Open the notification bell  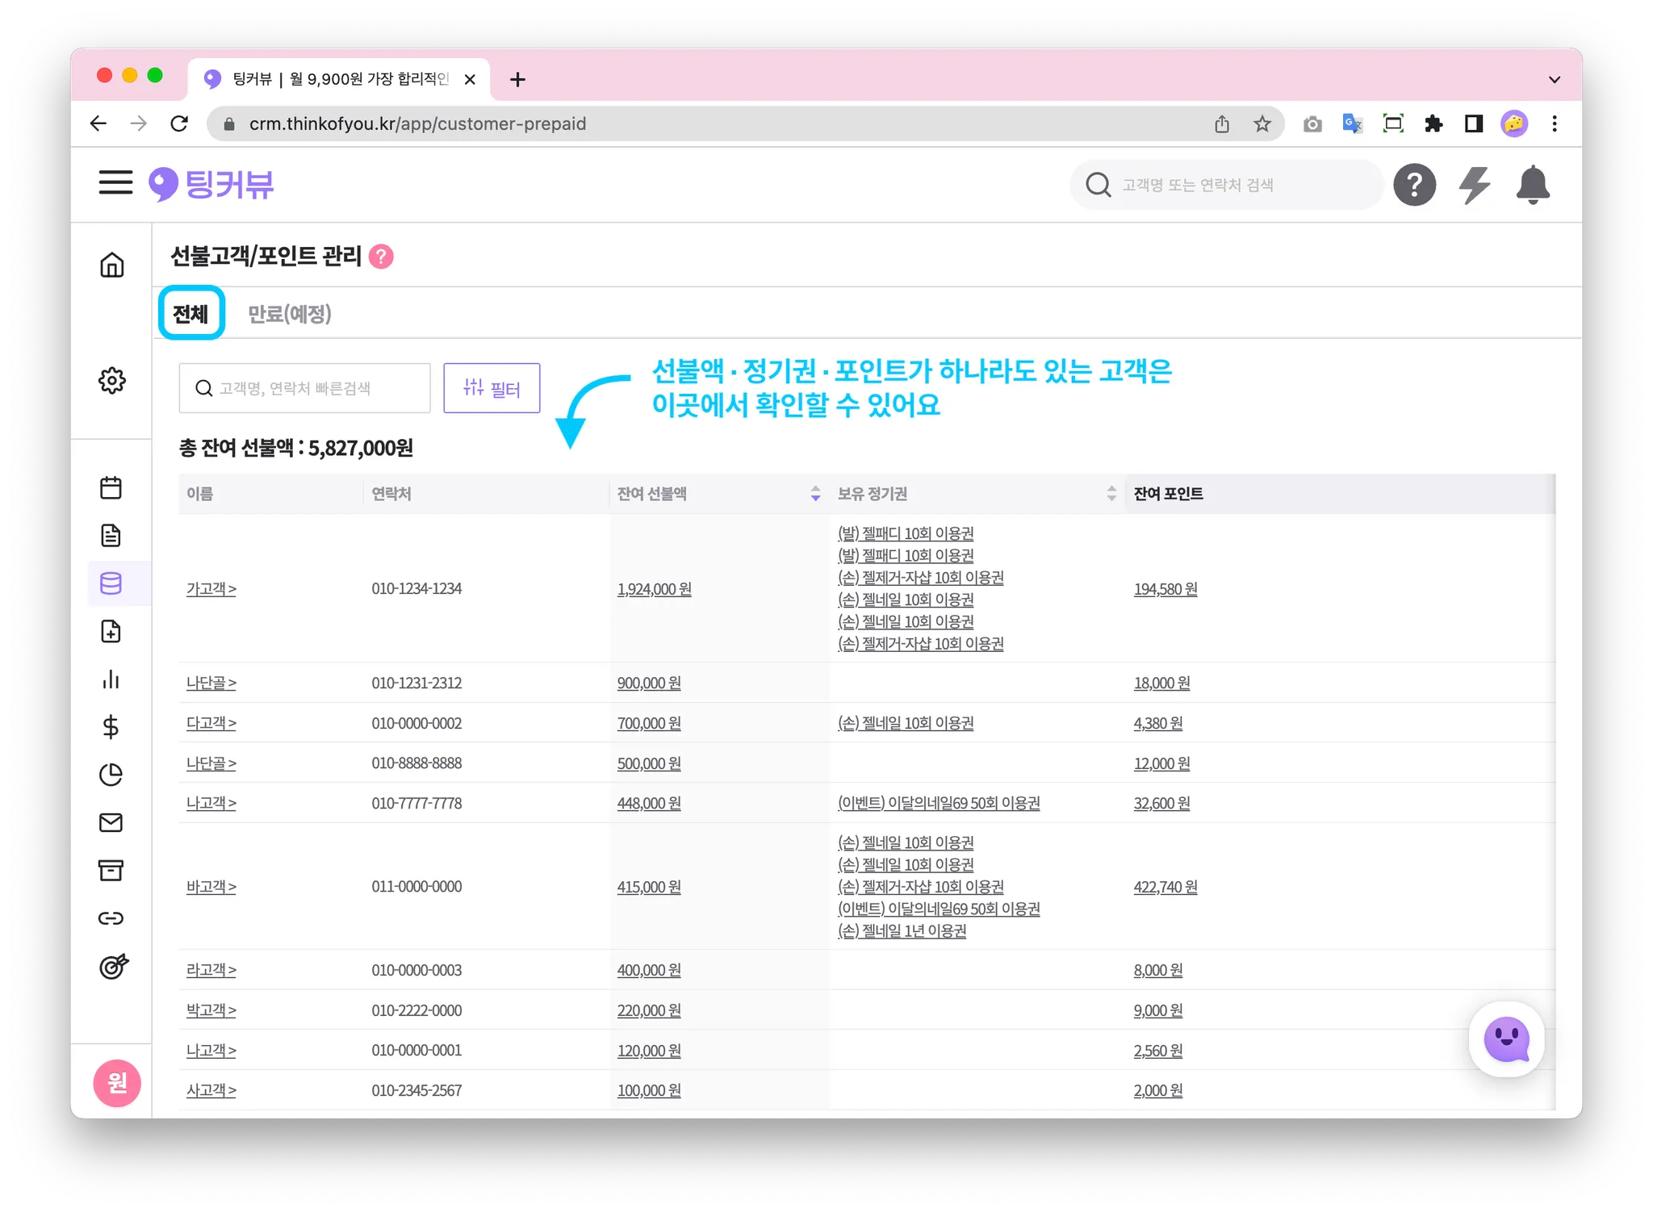click(x=1533, y=185)
